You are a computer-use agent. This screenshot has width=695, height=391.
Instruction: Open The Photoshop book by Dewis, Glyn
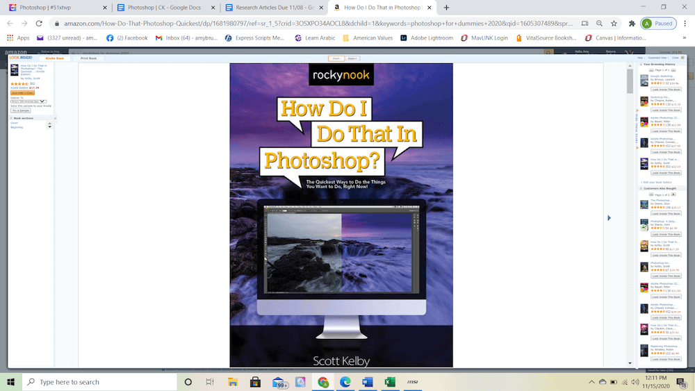point(660,201)
